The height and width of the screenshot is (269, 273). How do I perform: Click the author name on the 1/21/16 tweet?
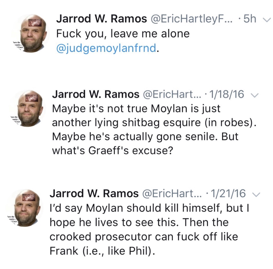pyautogui.click(x=94, y=193)
